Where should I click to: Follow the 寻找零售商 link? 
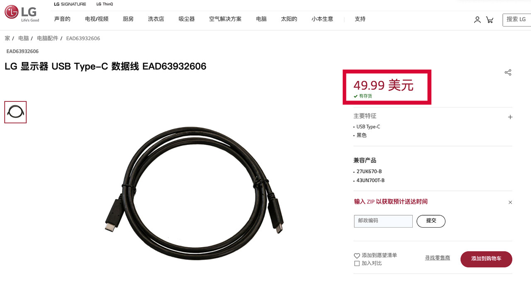tap(437, 258)
